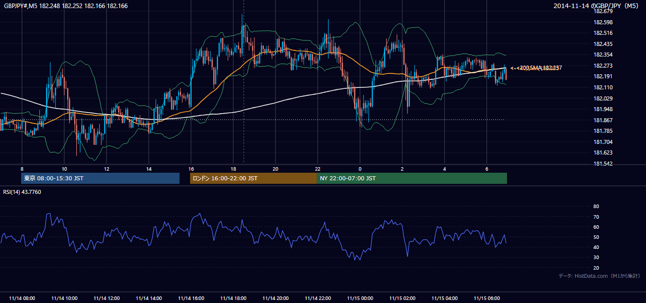The height and width of the screenshot is (303, 646).
Task: Click the 11/15 06:00 date label
Action: (x=486, y=298)
